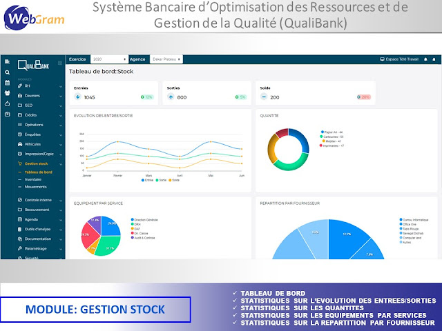Screen dimensions: 442x331
Task: Open the calendar icon in left strip
Action: click(8, 83)
